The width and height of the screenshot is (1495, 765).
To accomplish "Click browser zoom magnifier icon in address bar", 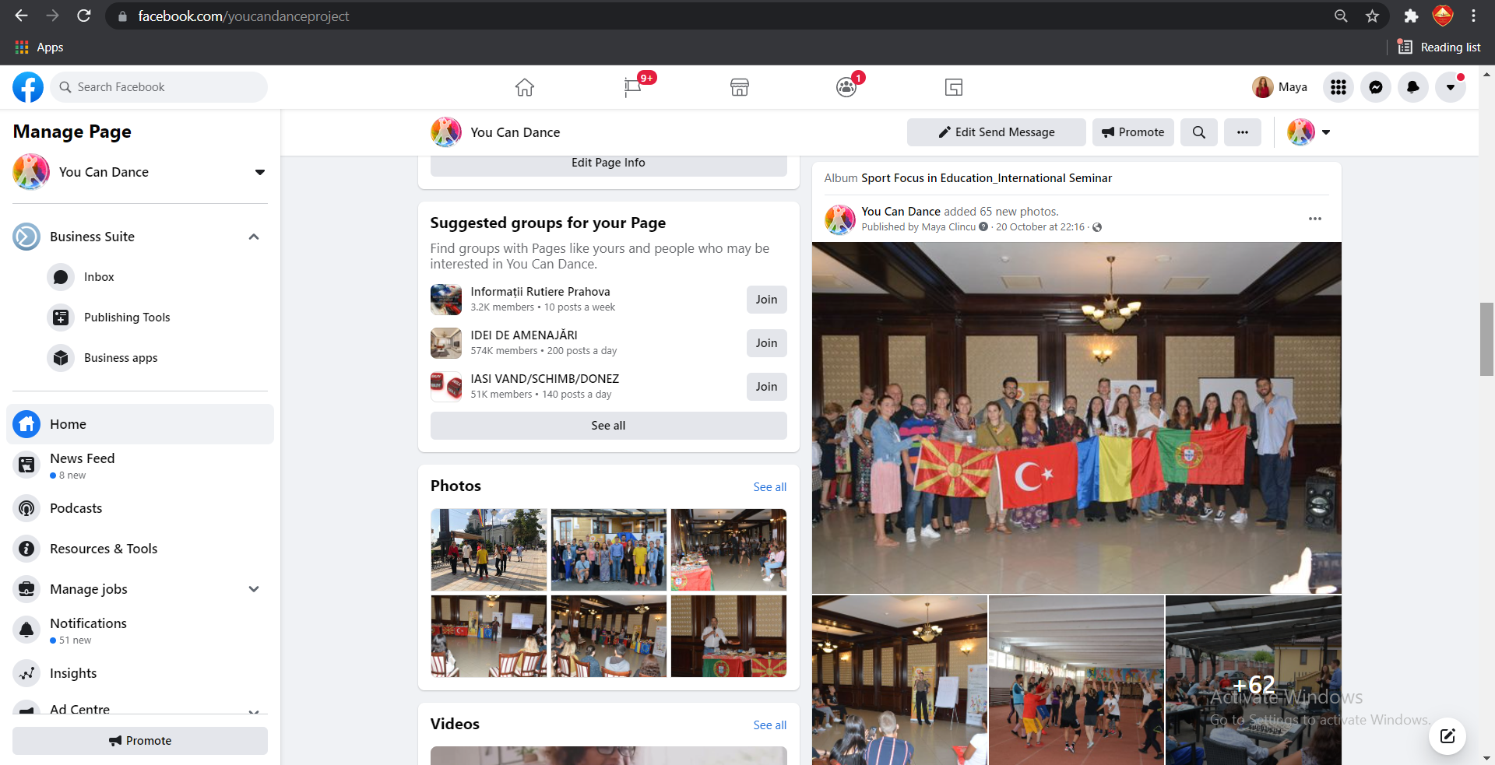I will pyautogui.click(x=1341, y=16).
